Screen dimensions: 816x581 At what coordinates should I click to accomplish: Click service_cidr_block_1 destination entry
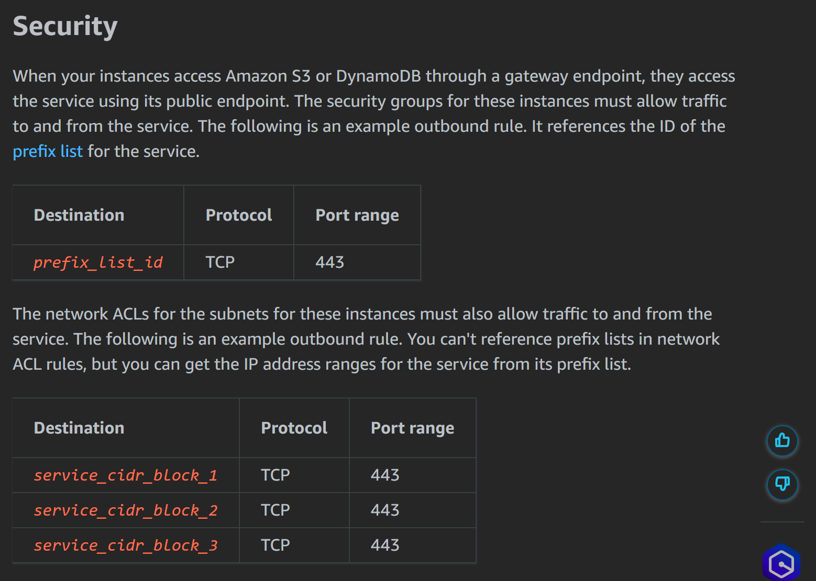126,475
